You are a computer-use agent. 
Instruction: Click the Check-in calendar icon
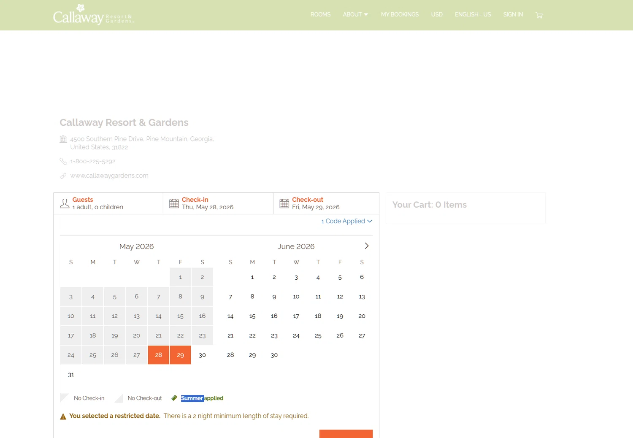pos(174,203)
